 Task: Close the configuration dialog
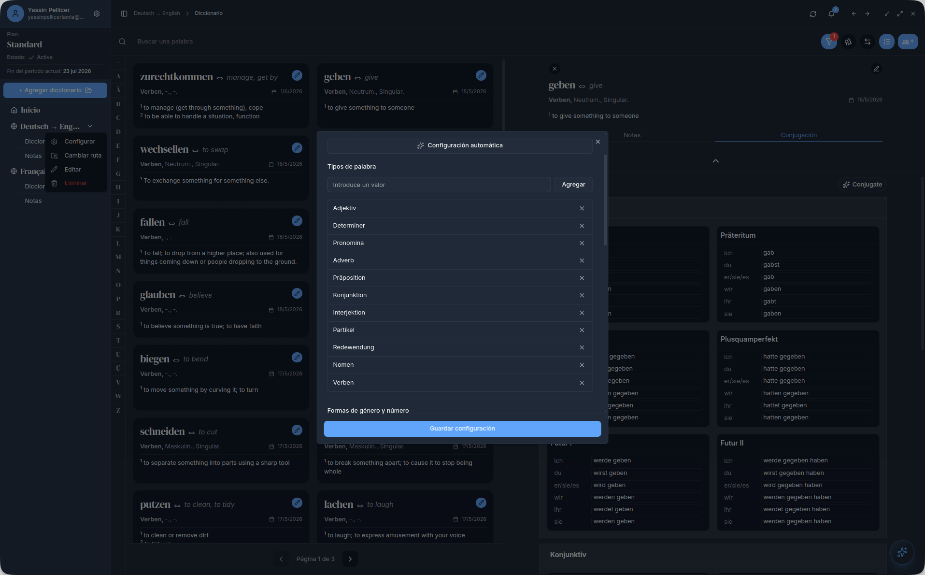coord(598,142)
